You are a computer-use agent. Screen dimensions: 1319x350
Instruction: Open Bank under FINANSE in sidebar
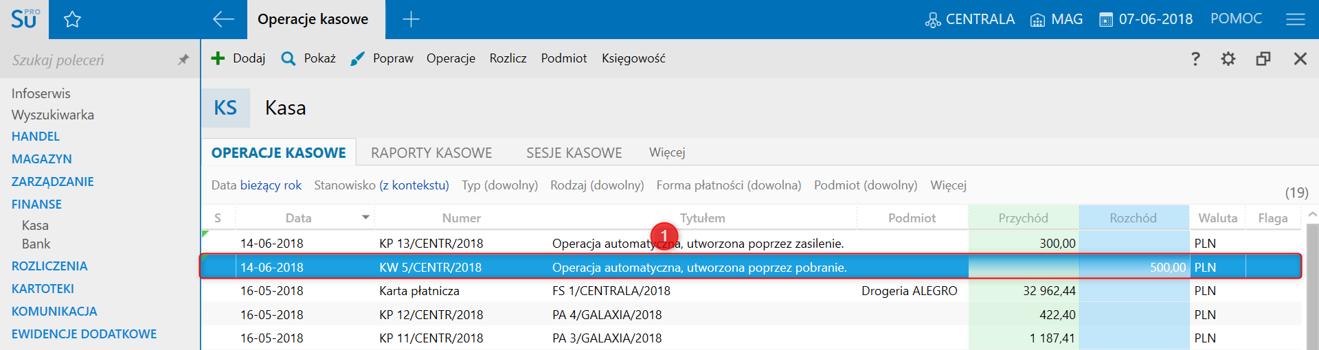tap(36, 244)
